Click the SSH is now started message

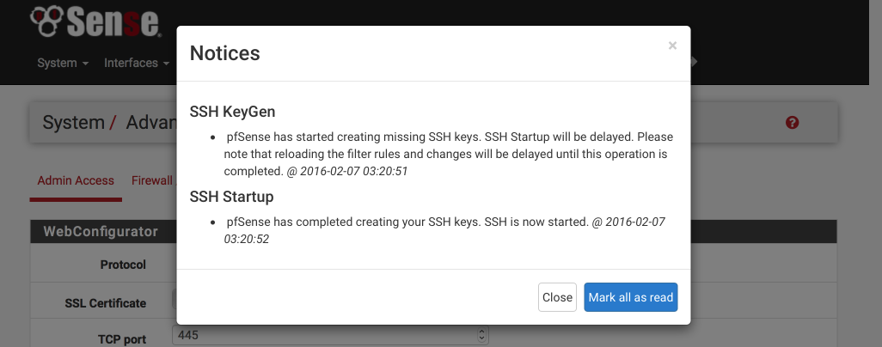tap(444, 230)
